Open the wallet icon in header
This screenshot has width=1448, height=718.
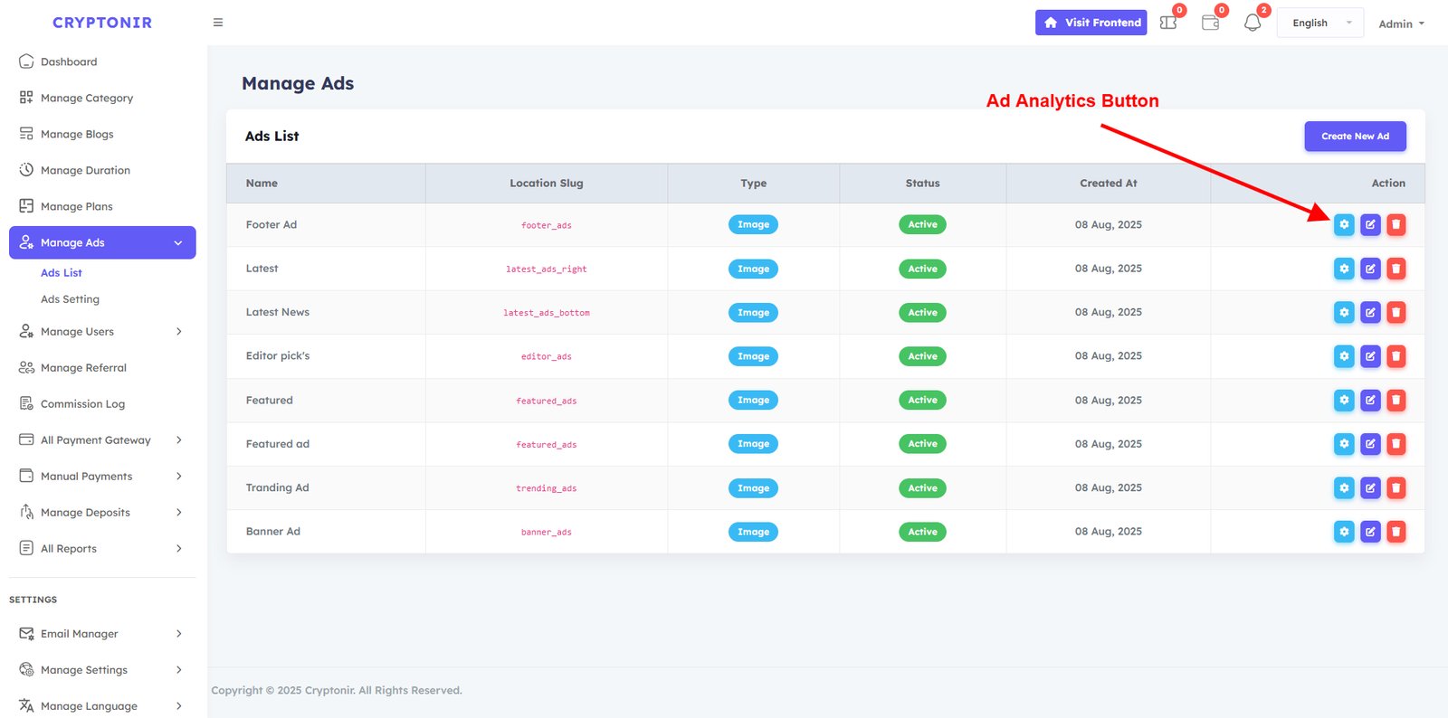tap(1210, 24)
